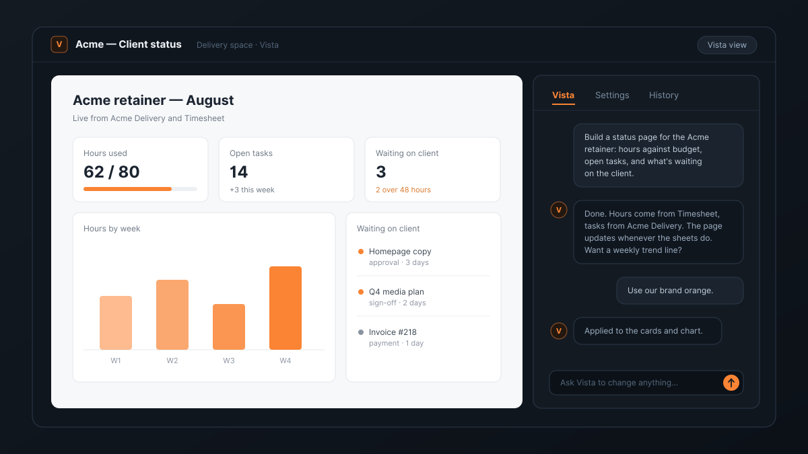This screenshot has width=808, height=454.
Task: Switch to the Settings tab
Action: [612, 96]
